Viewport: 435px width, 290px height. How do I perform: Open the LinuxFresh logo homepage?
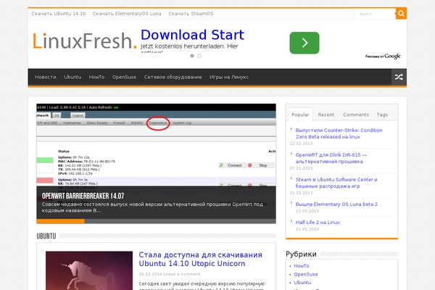85,41
